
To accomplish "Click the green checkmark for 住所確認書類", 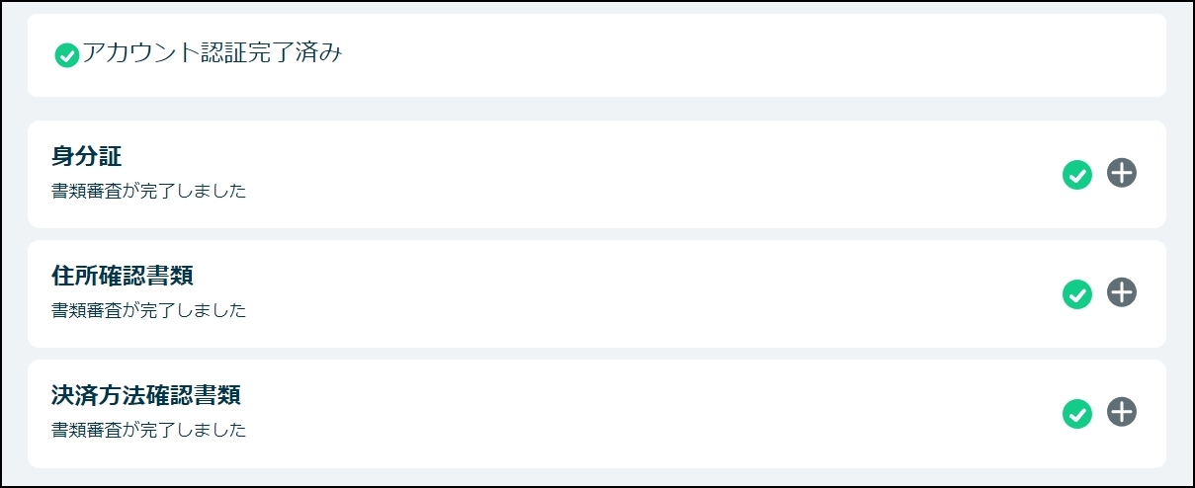I will tap(1076, 293).
